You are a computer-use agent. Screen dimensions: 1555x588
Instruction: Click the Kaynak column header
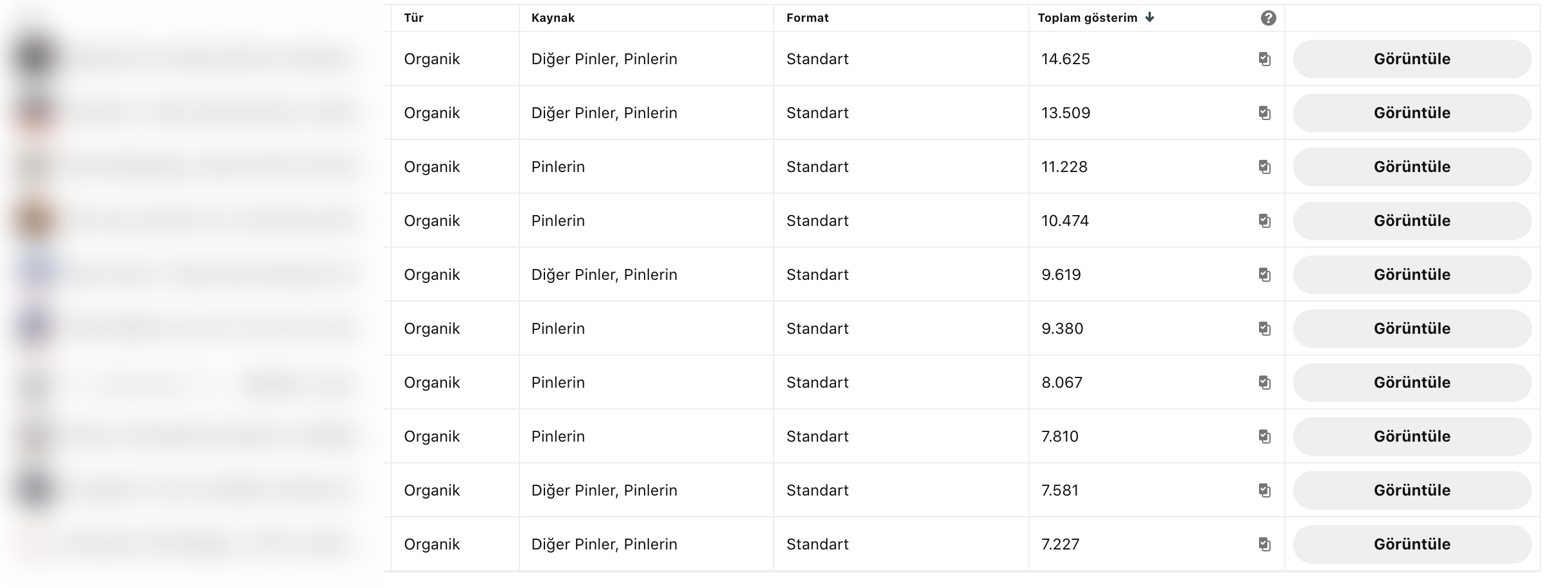[x=553, y=18]
